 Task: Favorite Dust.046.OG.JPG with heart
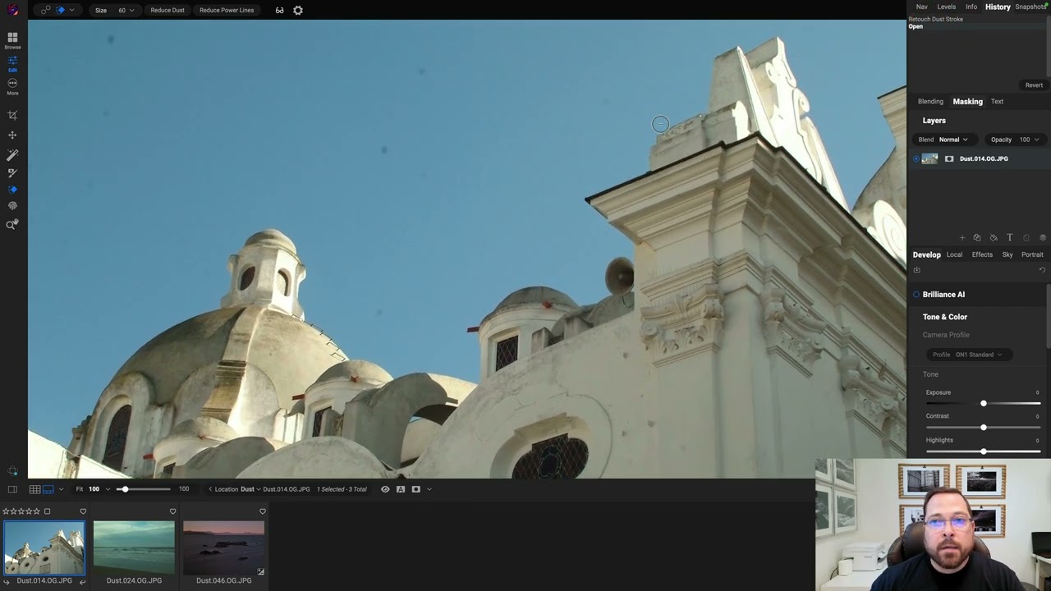tap(263, 511)
